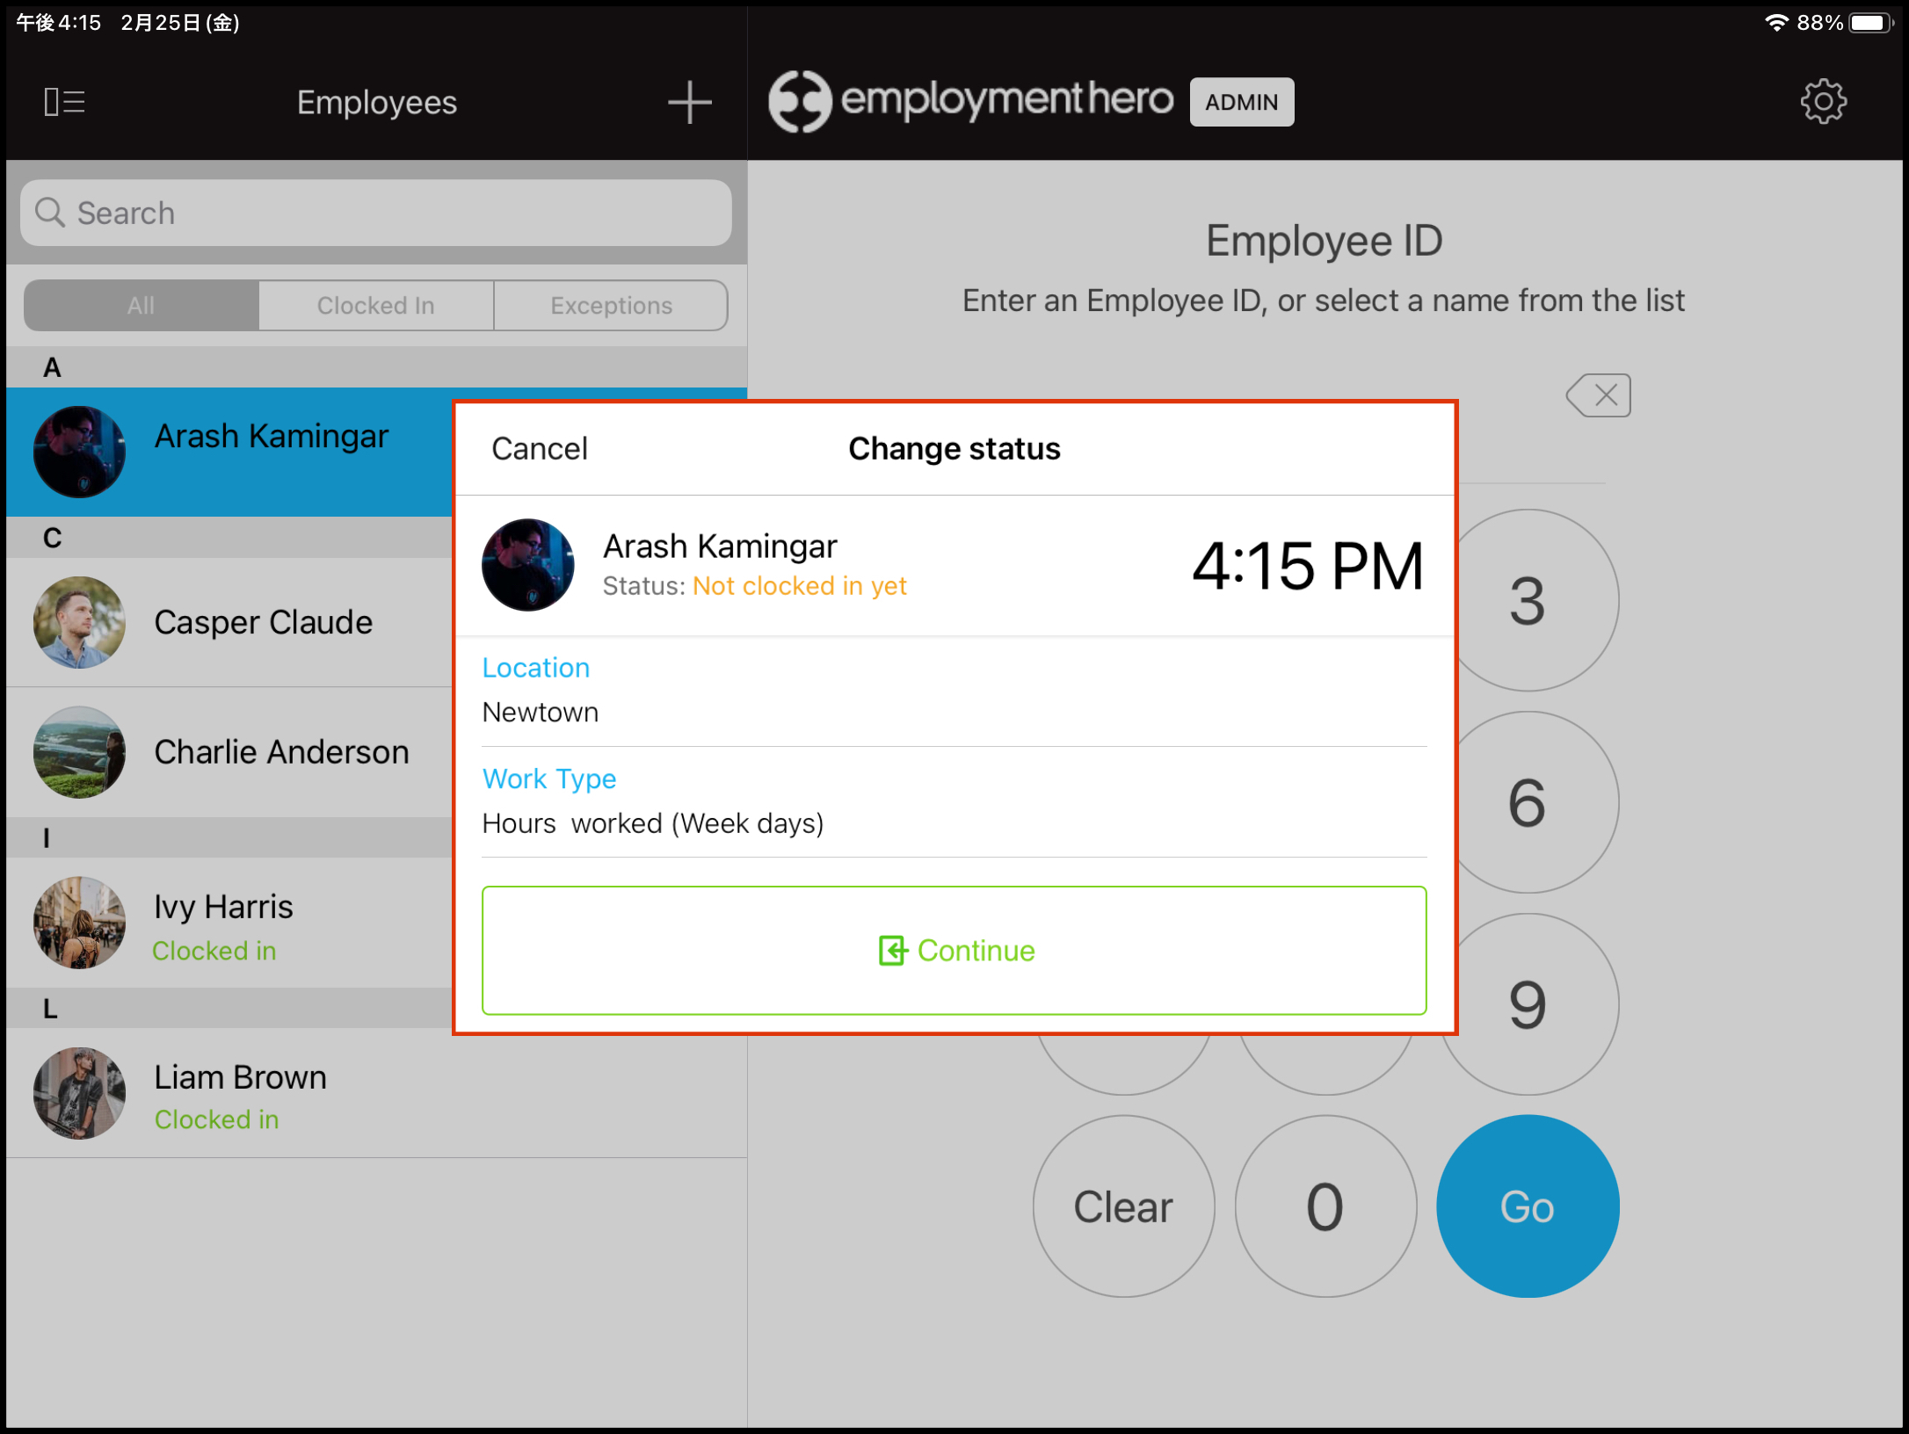Tap the search magnifier icon
This screenshot has width=1909, height=1434.
50,213
